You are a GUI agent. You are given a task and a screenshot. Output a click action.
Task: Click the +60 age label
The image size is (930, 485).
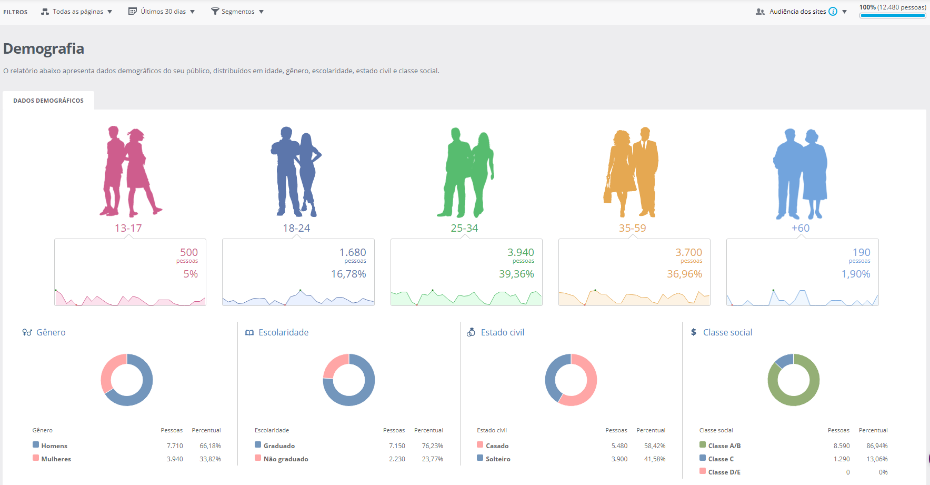click(801, 228)
